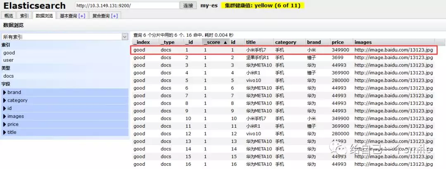Viewport: 446px width, 169px height.
Task: Sort by the _index column header
Action: [145, 42]
